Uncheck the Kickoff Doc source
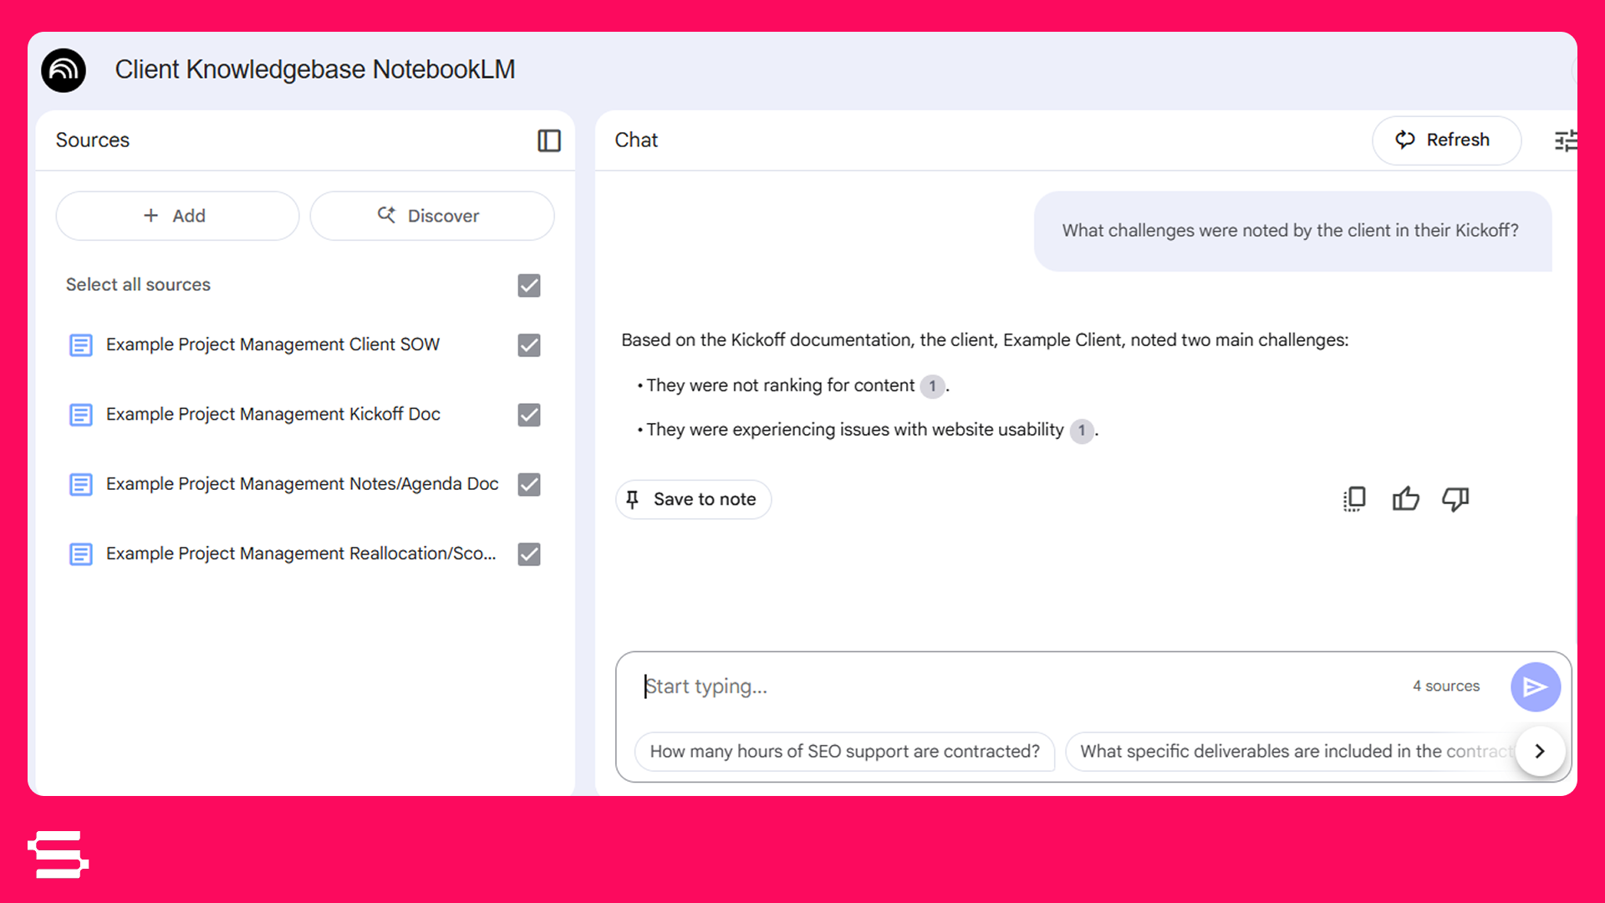This screenshot has height=903, width=1605. pos(529,415)
